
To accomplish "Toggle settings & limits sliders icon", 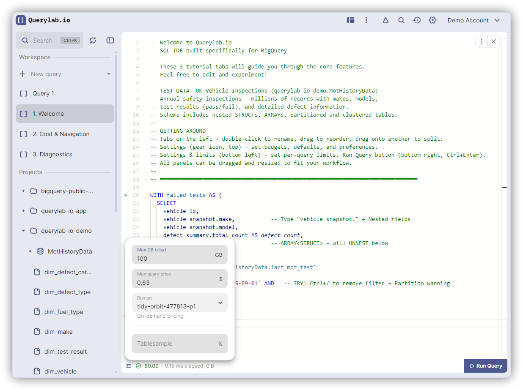I will pos(129,366).
